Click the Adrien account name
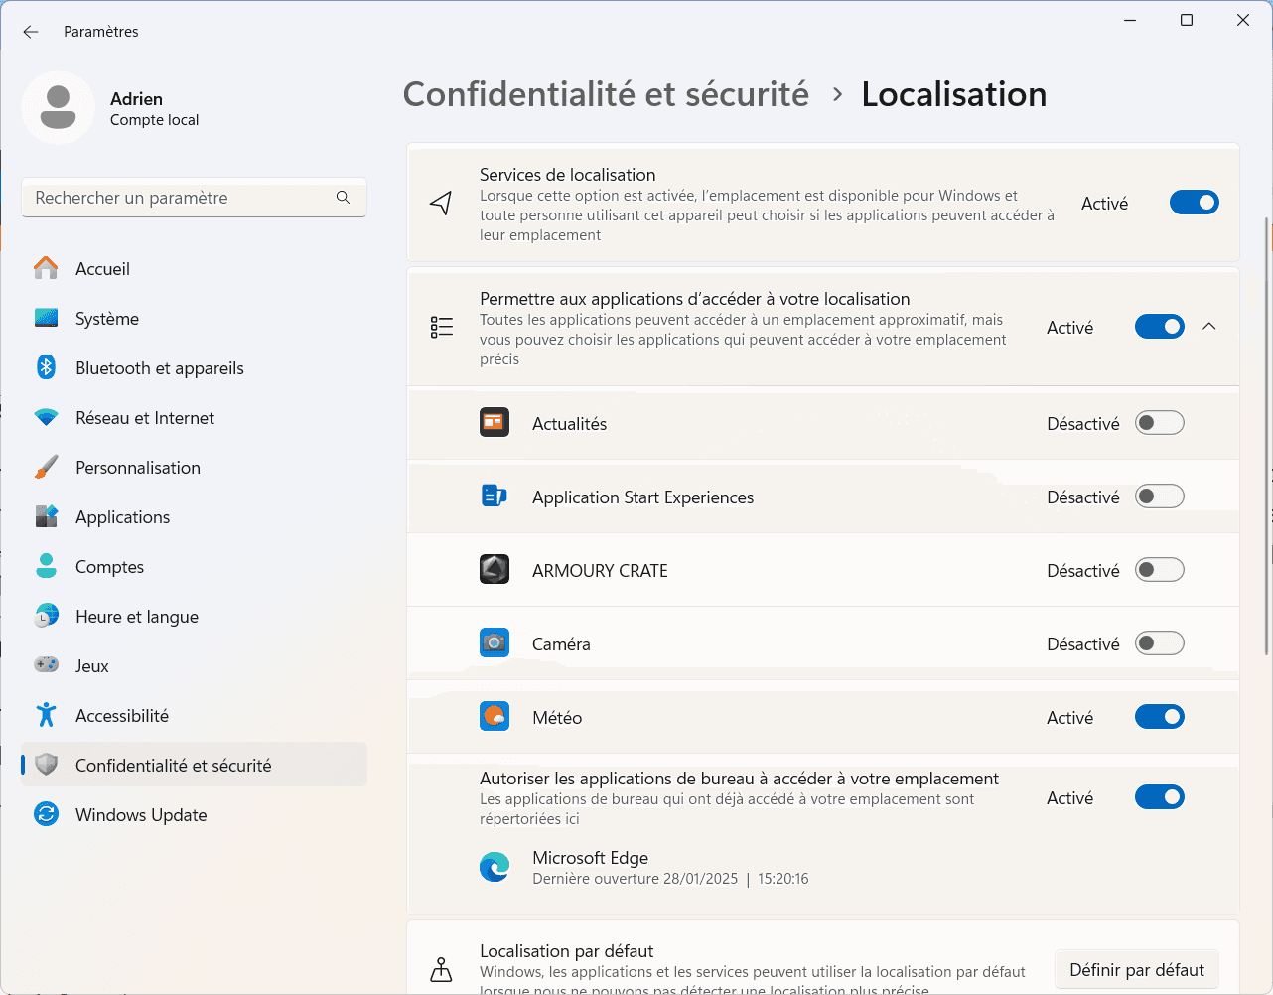The image size is (1273, 995). coord(136,99)
